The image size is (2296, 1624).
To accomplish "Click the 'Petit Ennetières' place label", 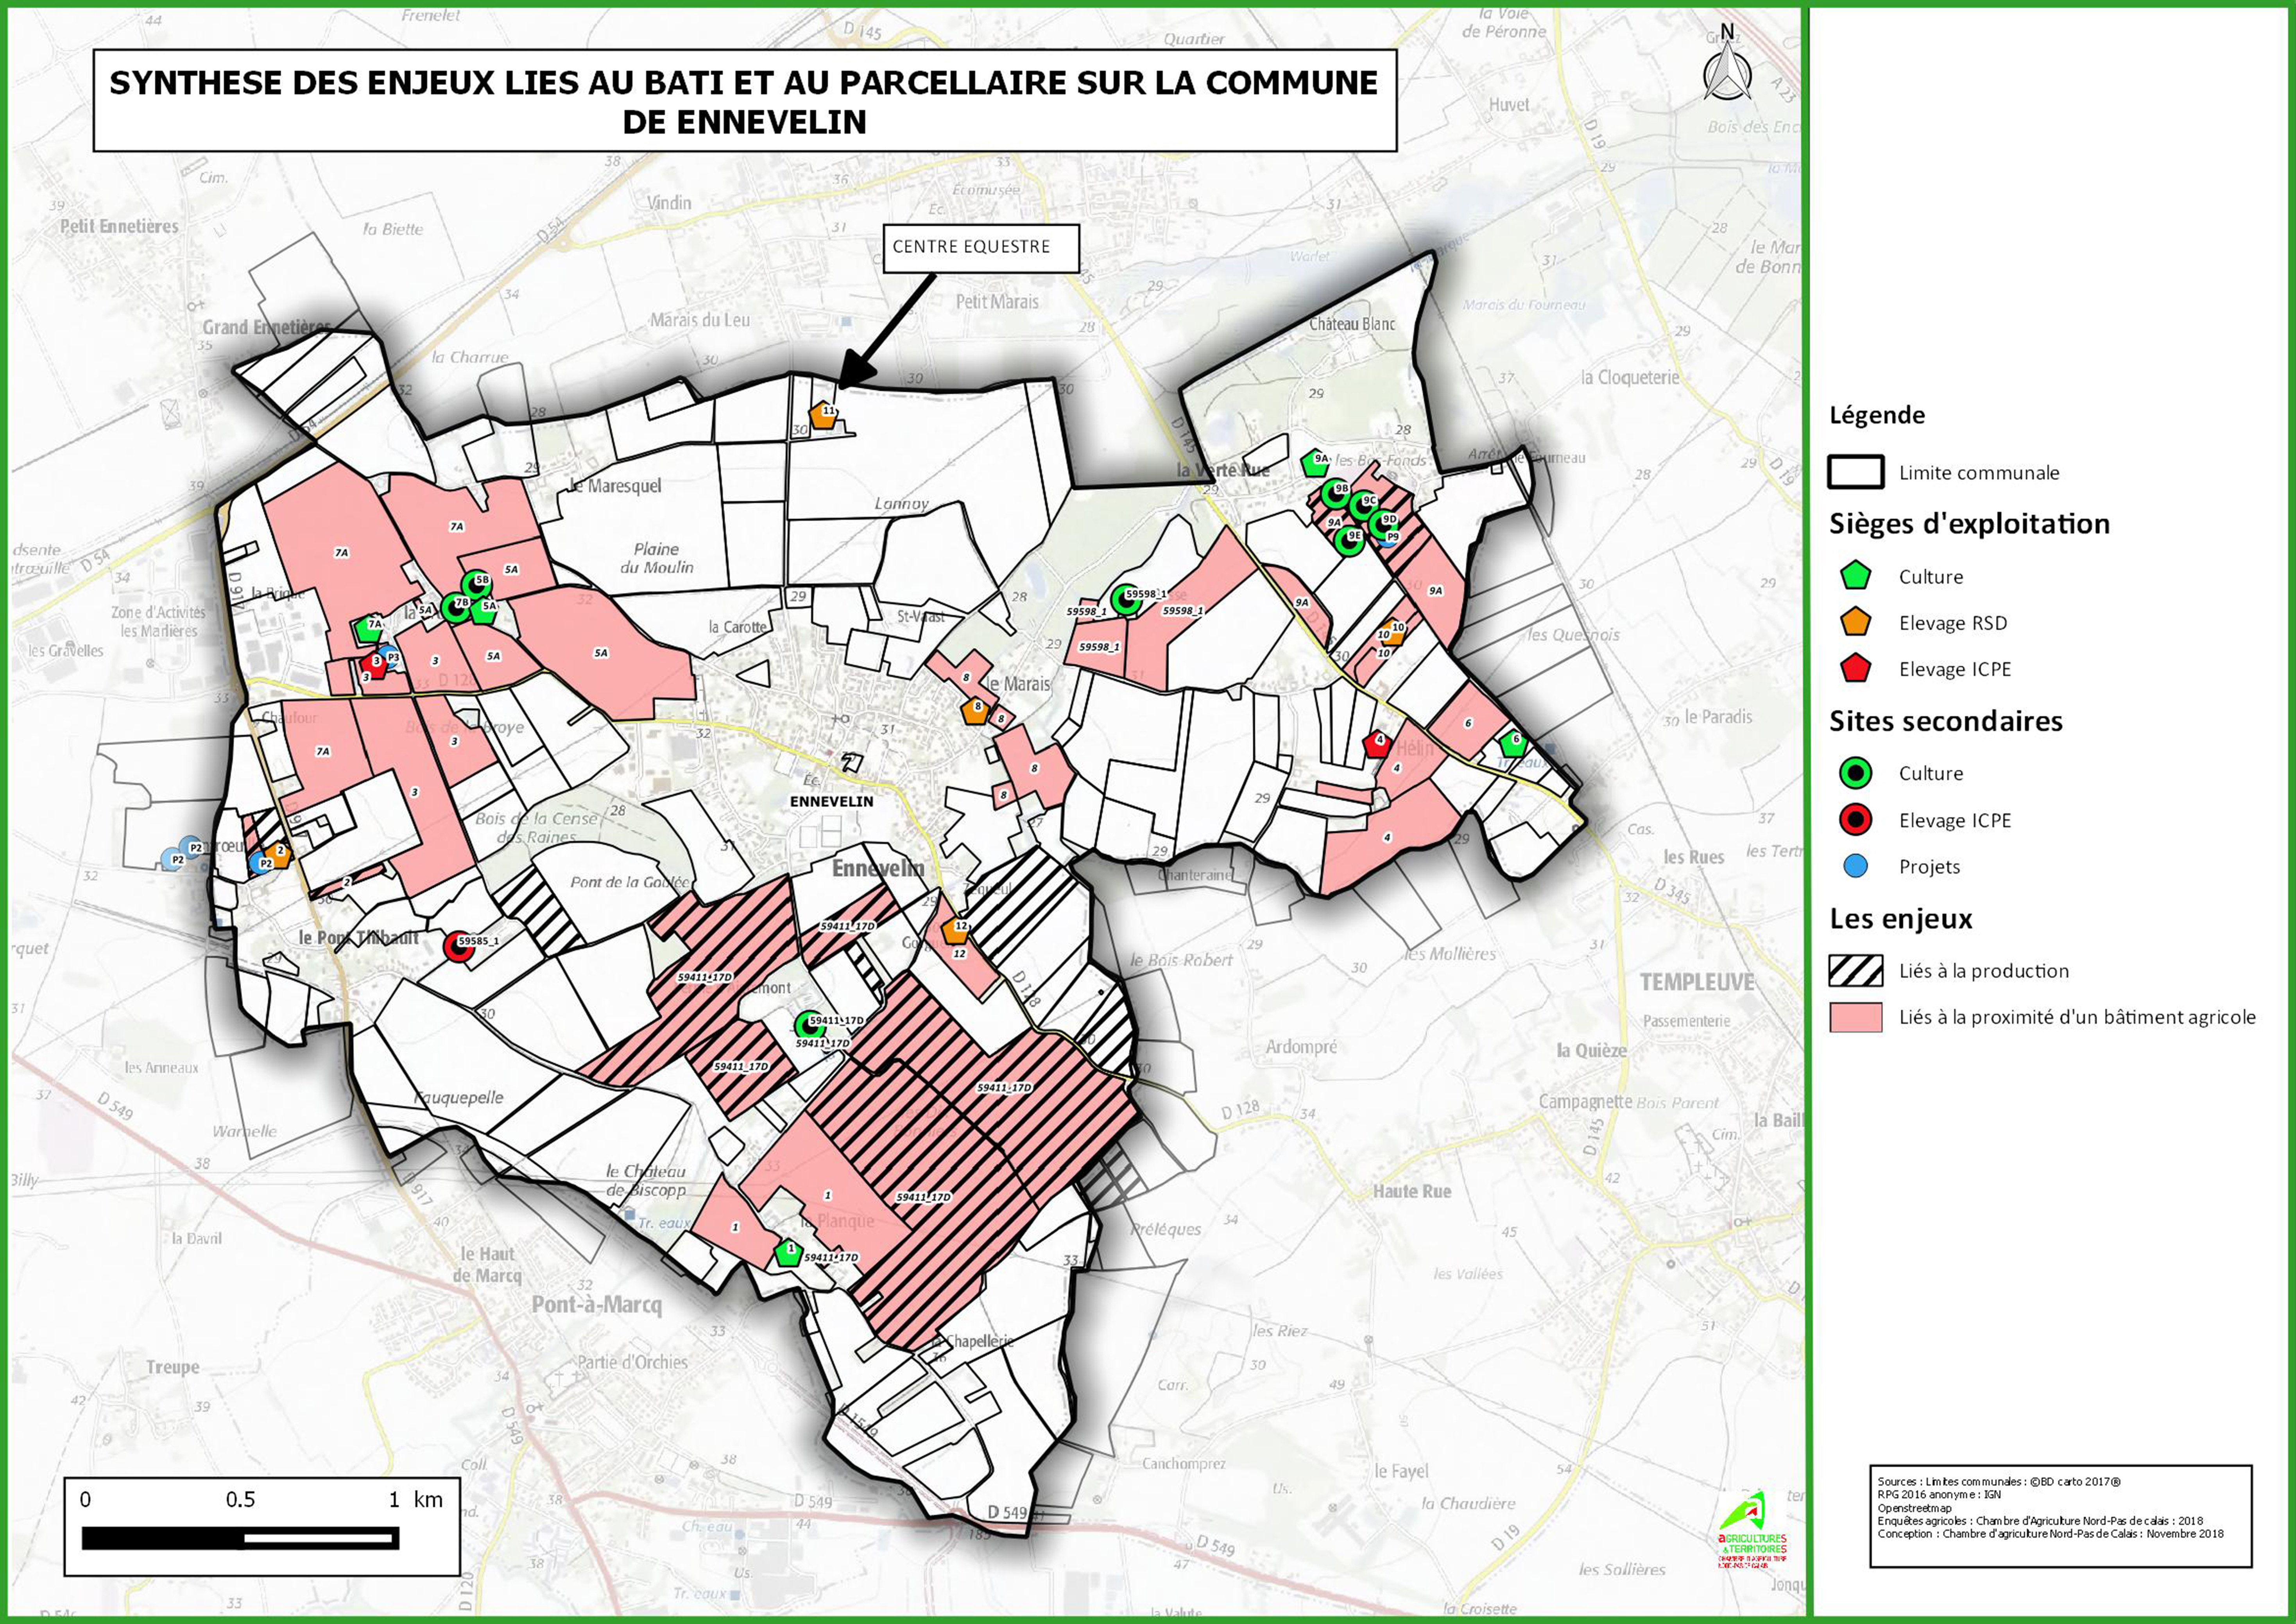I will pyautogui.click(x=119, y=226).
